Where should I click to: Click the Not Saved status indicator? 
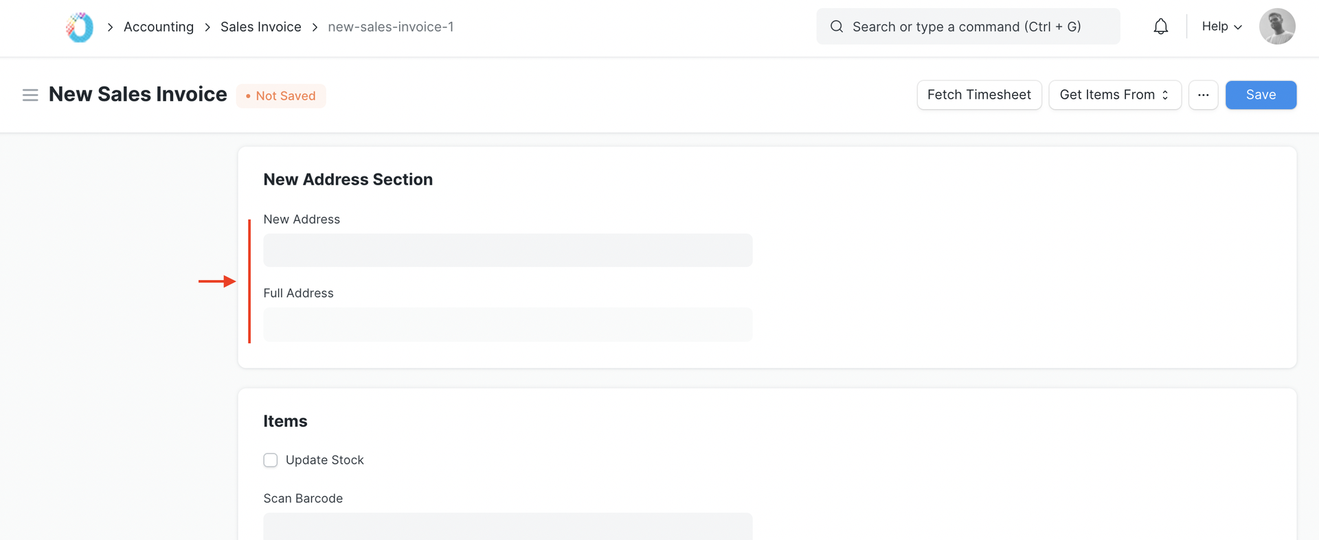tap(281, 95)
